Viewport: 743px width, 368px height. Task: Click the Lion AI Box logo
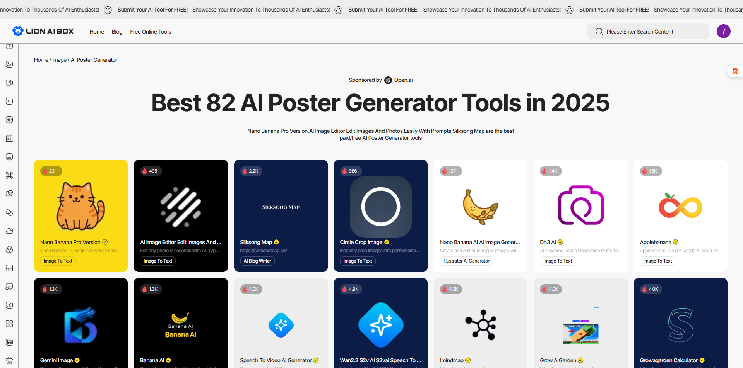coord(43,31)
